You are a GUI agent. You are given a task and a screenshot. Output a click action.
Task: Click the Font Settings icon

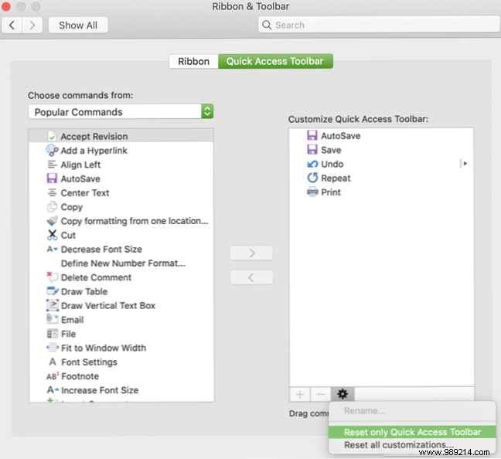coord(53,362)
